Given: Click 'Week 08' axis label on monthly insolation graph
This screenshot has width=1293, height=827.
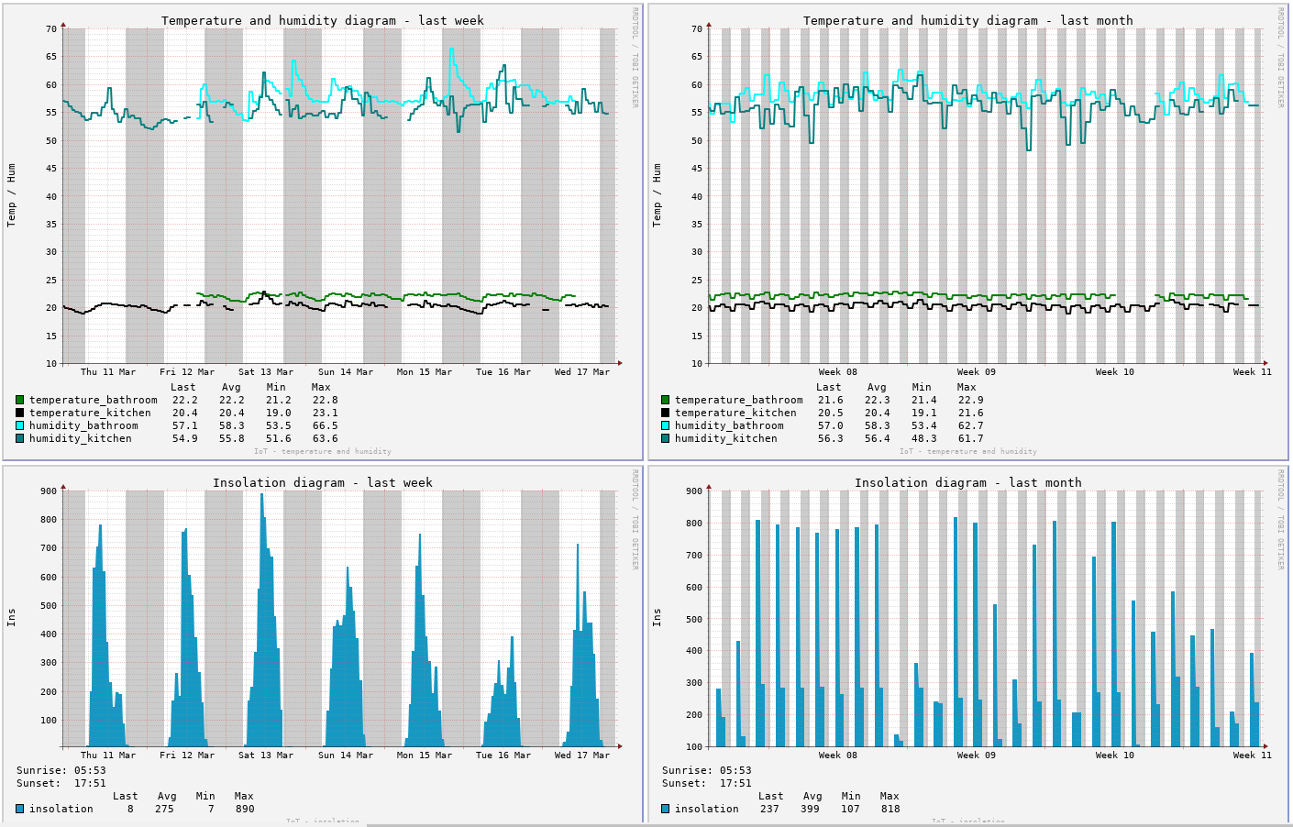Looking at the screenshot, I should point(838,755).
